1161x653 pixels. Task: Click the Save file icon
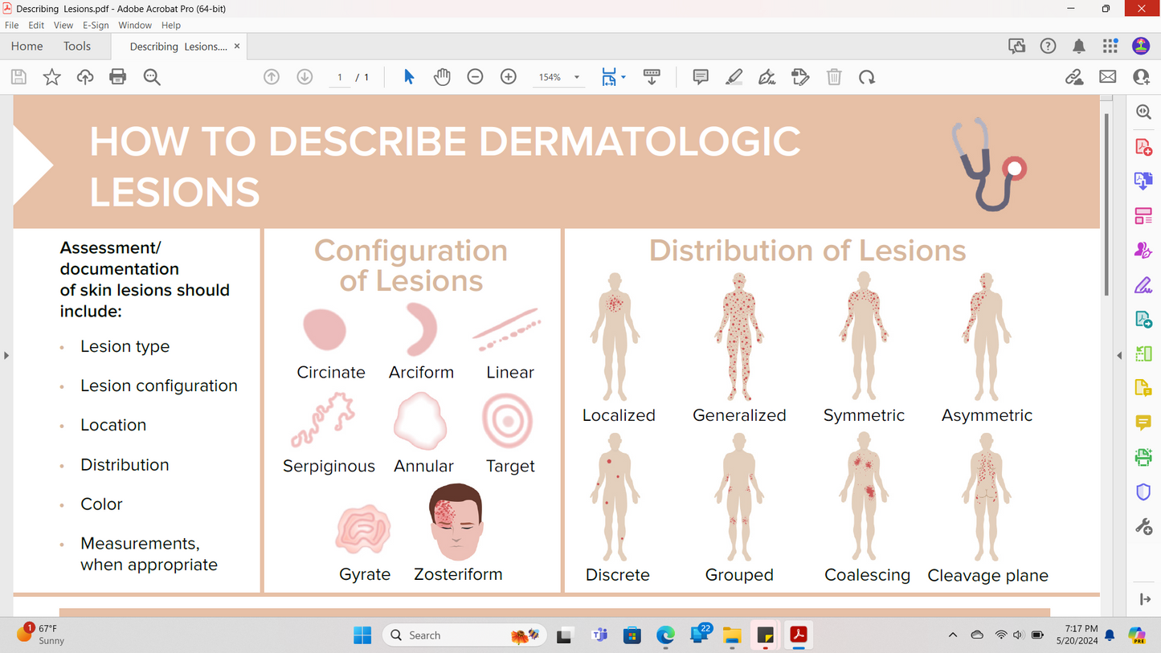(18, 77)
